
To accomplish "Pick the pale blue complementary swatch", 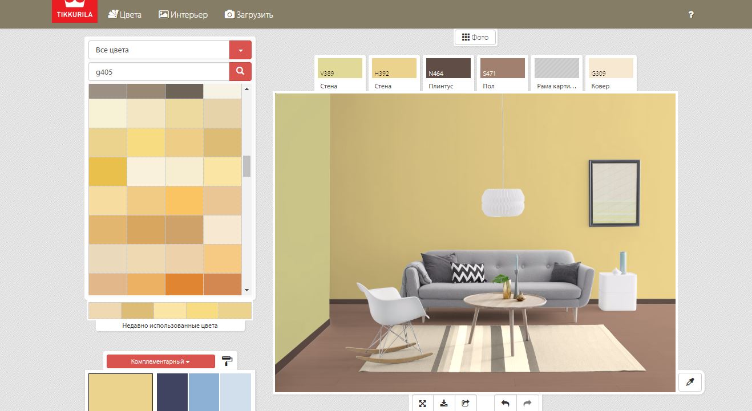I will coord(236,392).
